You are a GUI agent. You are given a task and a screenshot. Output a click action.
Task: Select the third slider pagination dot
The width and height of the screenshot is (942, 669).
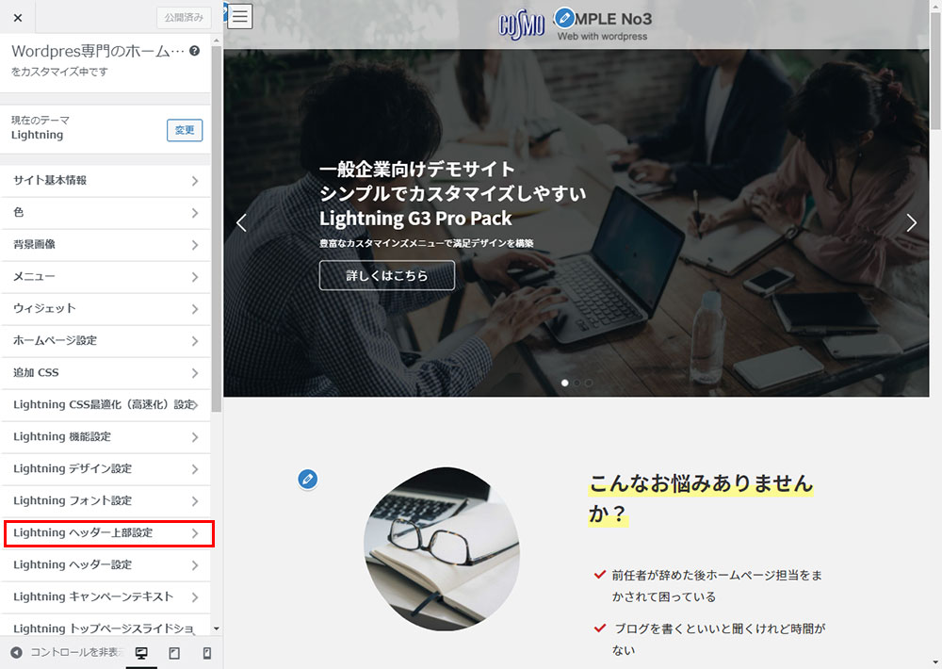[x=589, y=383]
